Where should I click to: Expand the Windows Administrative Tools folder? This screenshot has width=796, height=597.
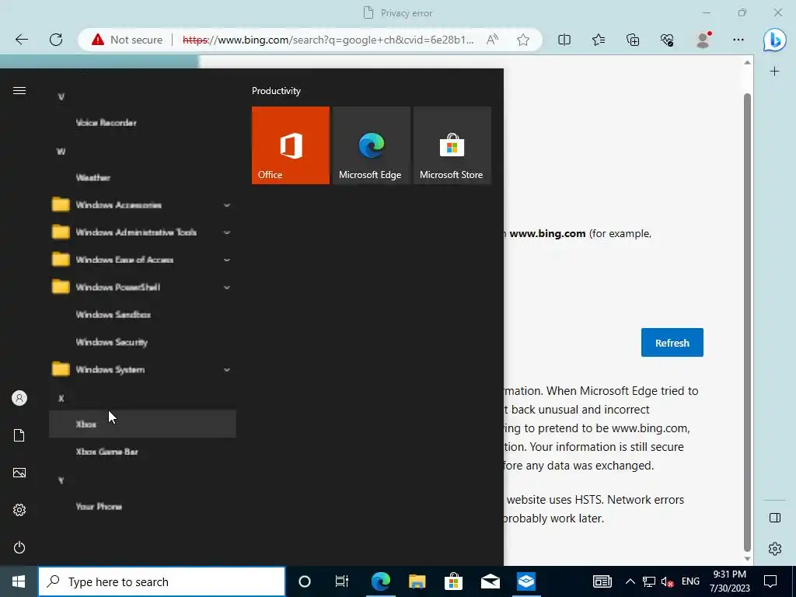click(142, 232)
